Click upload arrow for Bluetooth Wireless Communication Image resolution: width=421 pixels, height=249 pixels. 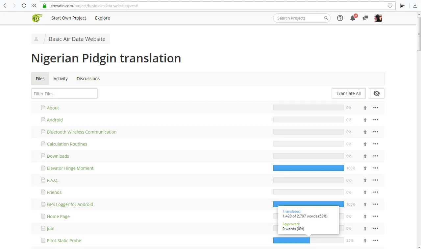pos(365,132)
